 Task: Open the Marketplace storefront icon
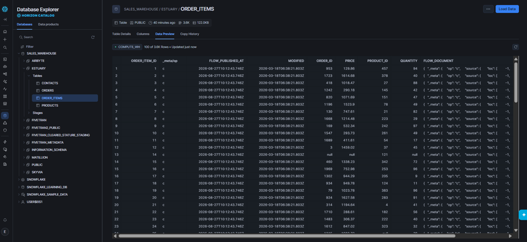5,104
